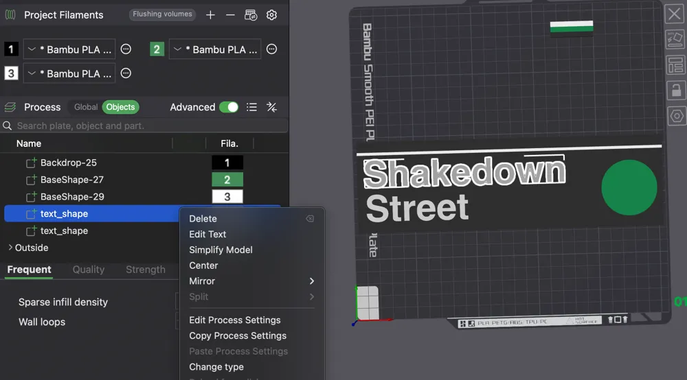Open filament 1 Bambu PLA dropdown
The width and height of the screenshot is (687, 380).
69,49
